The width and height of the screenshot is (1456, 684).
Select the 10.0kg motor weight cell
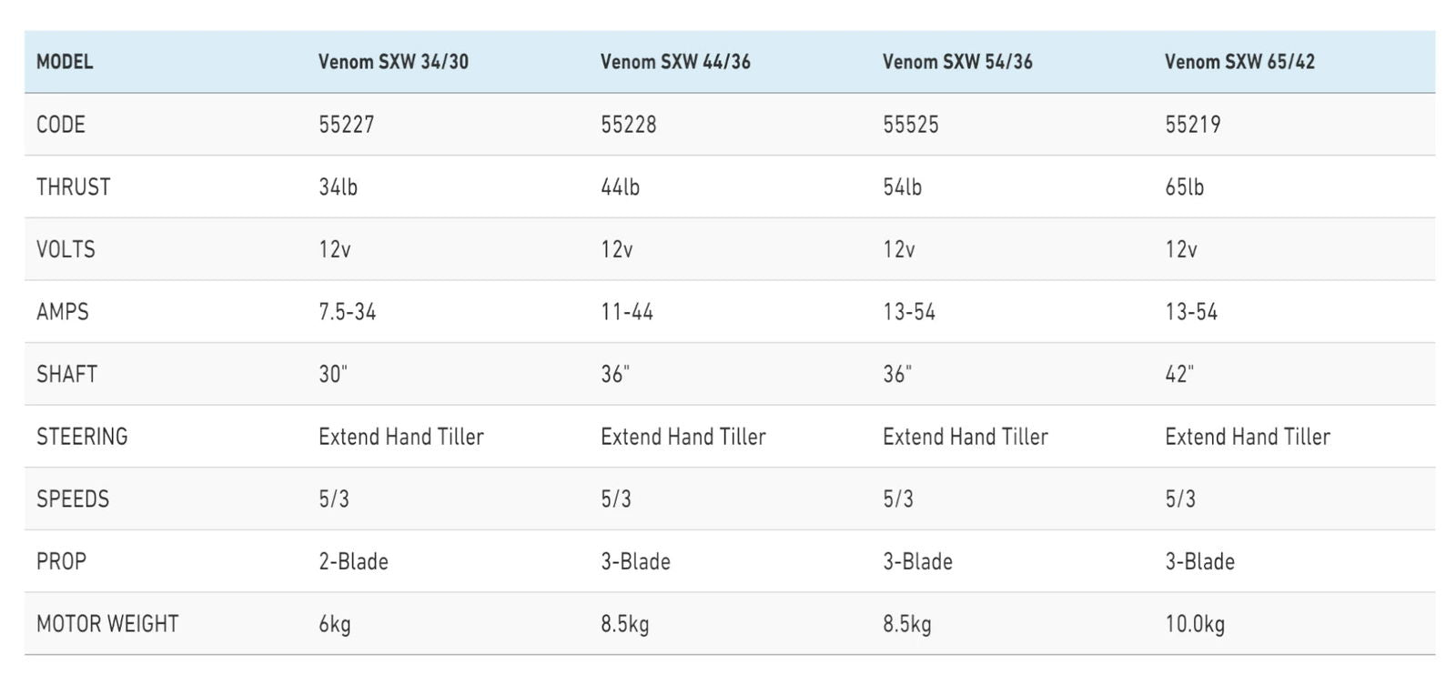(x=1195, y=624)
